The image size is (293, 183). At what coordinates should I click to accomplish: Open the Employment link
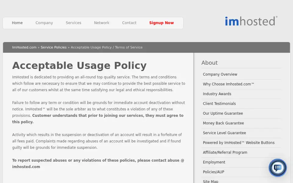coord(214,162)
